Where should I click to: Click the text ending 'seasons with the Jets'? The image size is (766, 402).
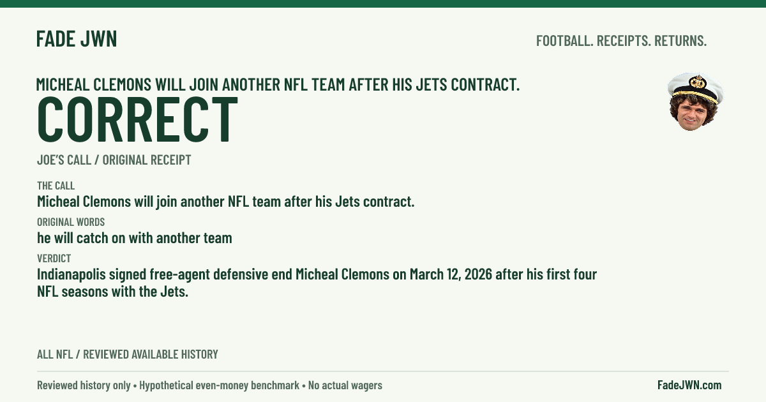(112, 292)
